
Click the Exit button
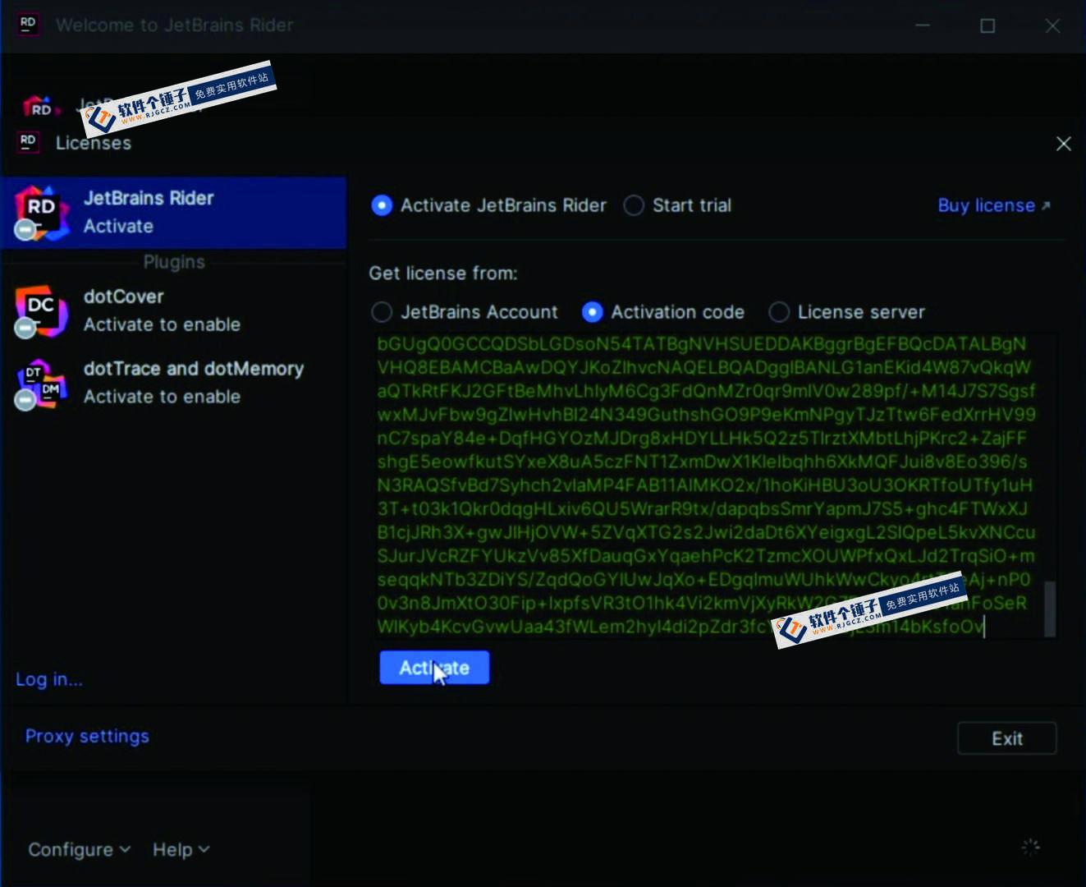(1007, 738)
